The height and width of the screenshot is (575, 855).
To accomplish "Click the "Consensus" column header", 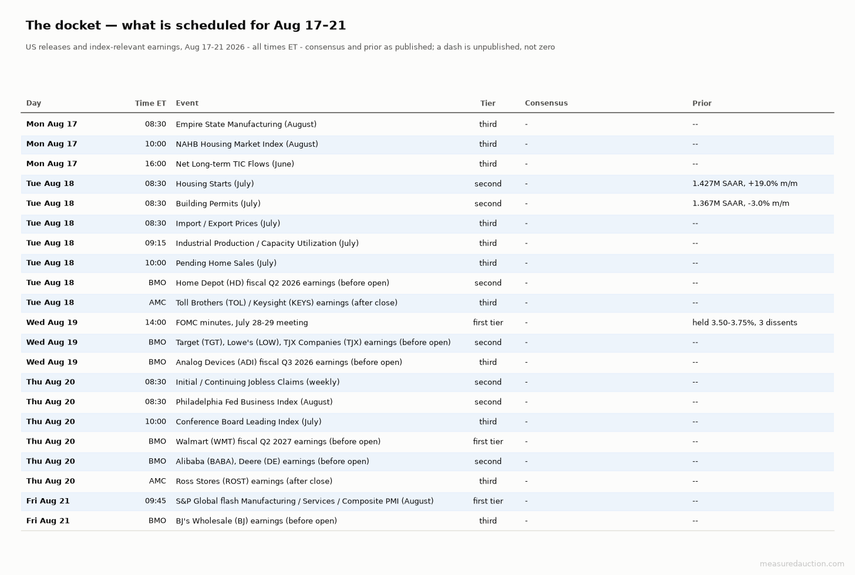I will [x=546, y=103].
